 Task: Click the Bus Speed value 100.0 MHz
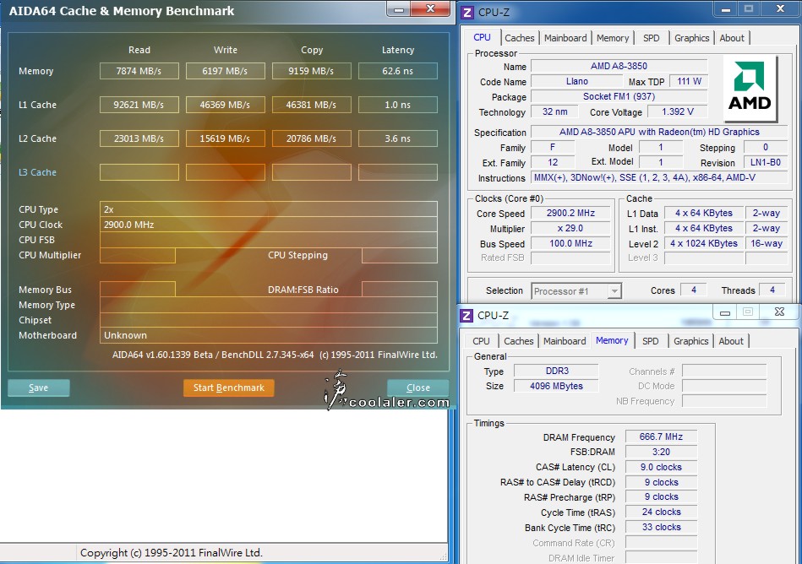coord(570,244)
